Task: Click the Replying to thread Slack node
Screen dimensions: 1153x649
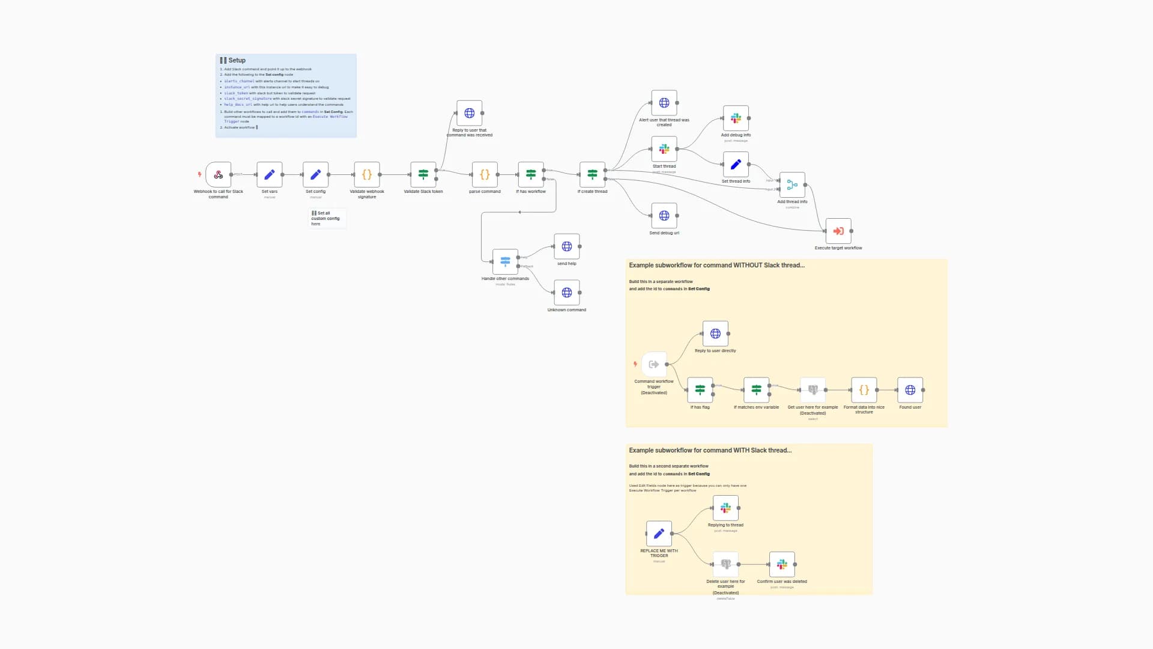Action: point(725,508)
